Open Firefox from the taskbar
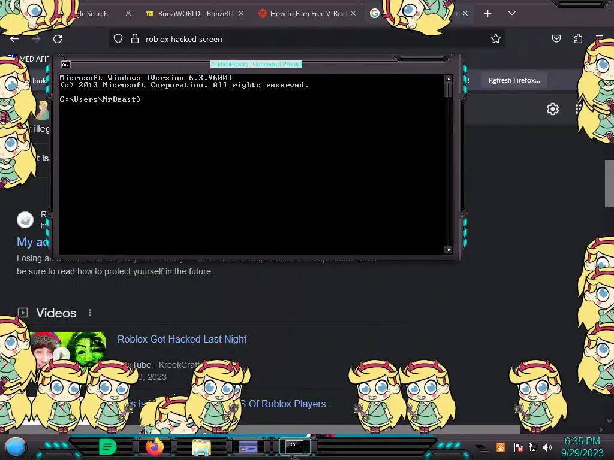 [154, 447]
